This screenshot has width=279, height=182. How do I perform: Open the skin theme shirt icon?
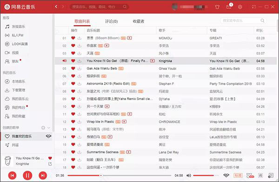[x=217, y=7]
